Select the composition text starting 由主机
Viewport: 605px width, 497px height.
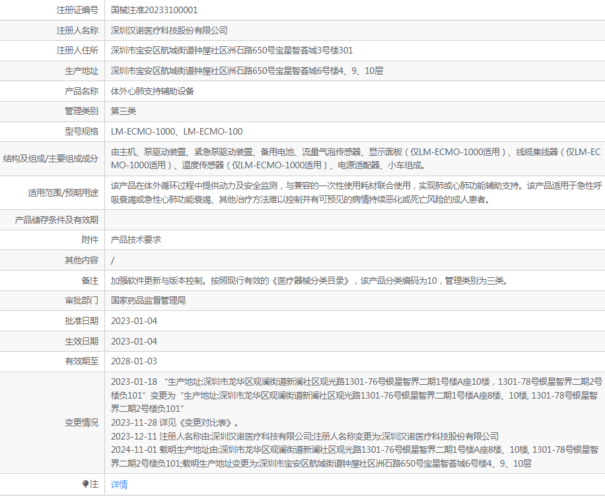coord(356,159)
